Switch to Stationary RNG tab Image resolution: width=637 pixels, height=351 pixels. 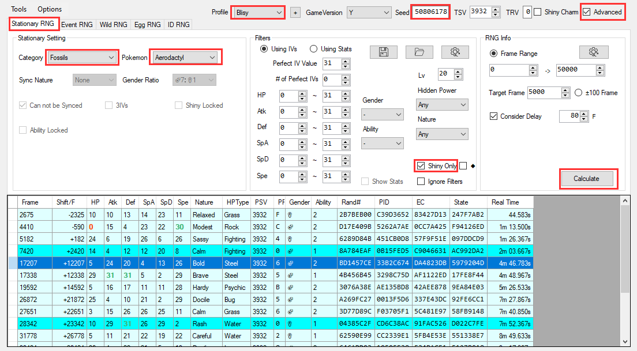(x=33, y=24)
